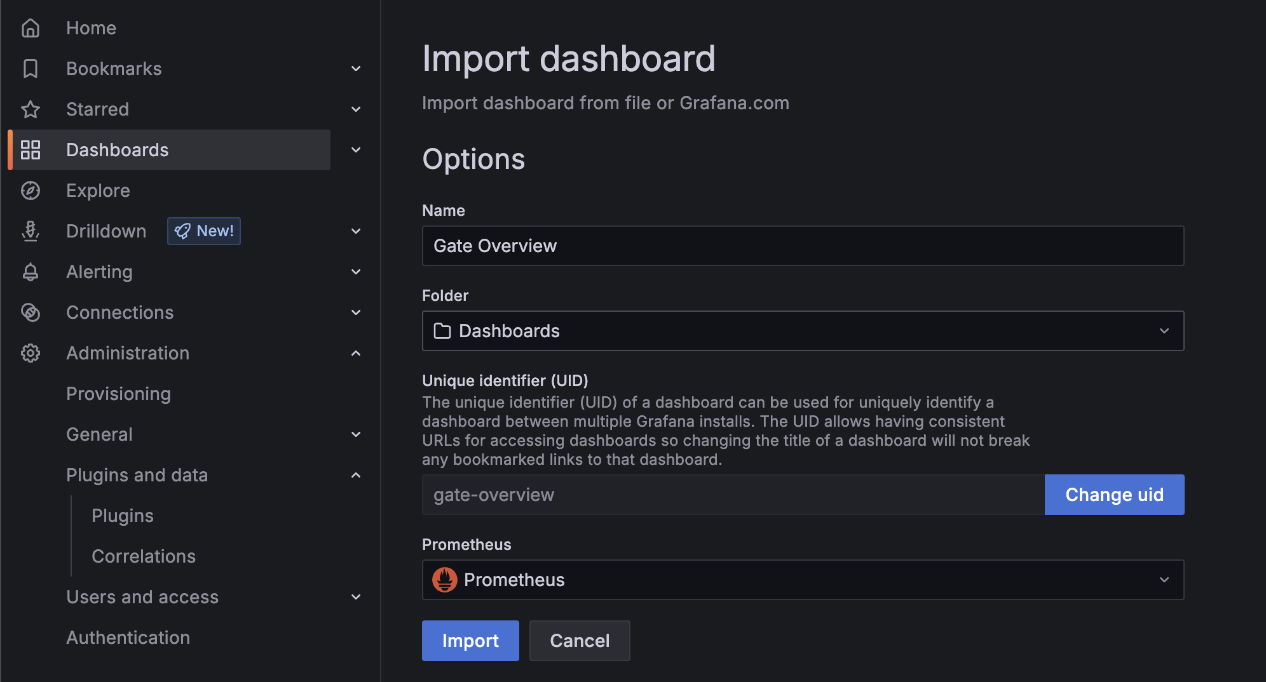
Task: Collapse the Administration section
Action: pos(356,353)
